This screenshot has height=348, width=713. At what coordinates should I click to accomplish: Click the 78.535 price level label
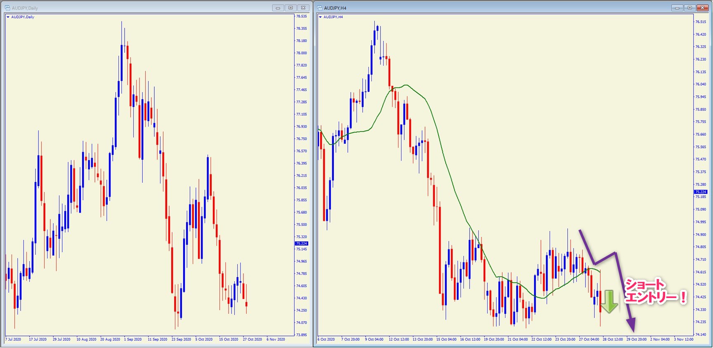click(x=302, y=16)
